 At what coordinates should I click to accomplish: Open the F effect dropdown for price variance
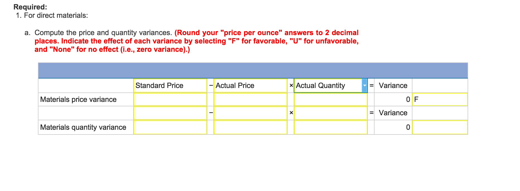(x=440, y=99)
